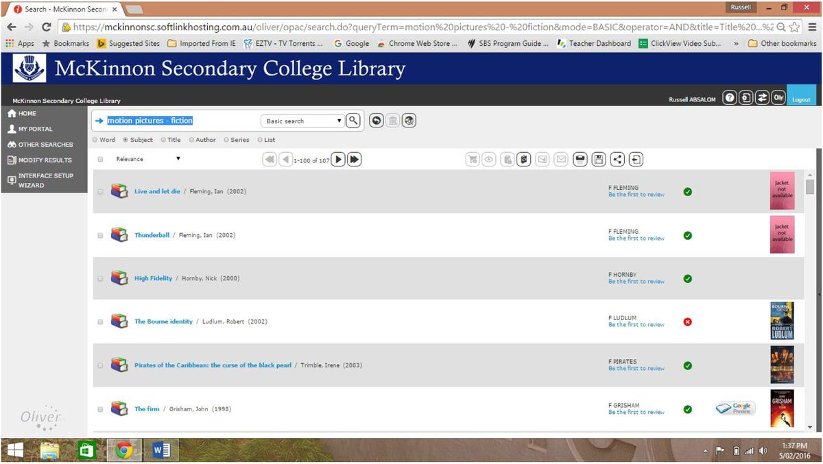The width and height of the screenshot is (823, 464).
Task: Run search with the magnifying glass button
Action: [353, 121]
